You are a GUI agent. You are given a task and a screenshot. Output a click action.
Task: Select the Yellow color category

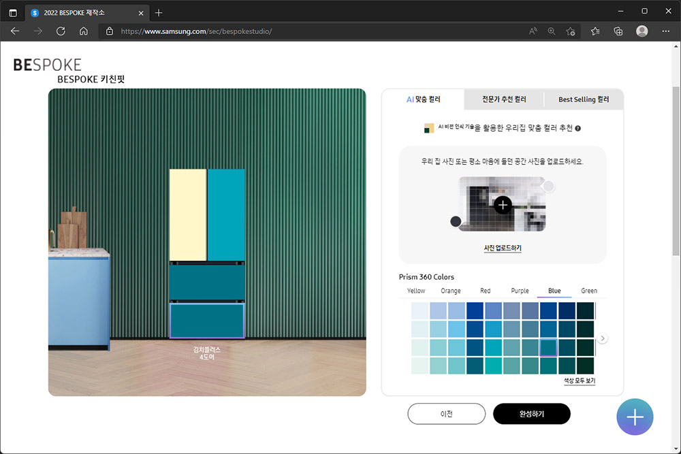[x=416, y=291]
